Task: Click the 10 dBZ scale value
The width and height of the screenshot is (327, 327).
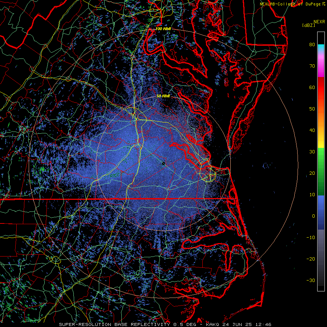Action: [x=312, y=195]
